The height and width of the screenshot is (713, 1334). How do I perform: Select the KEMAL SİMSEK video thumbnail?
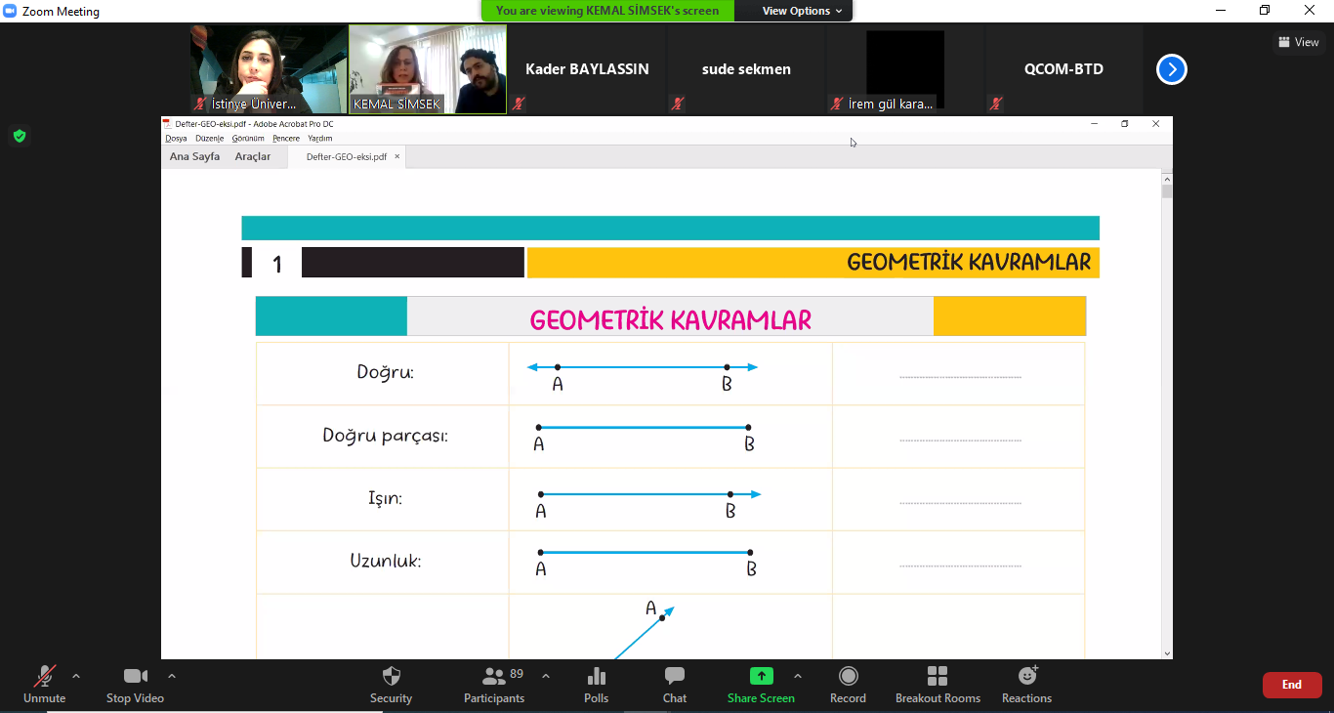coord(428,69)
